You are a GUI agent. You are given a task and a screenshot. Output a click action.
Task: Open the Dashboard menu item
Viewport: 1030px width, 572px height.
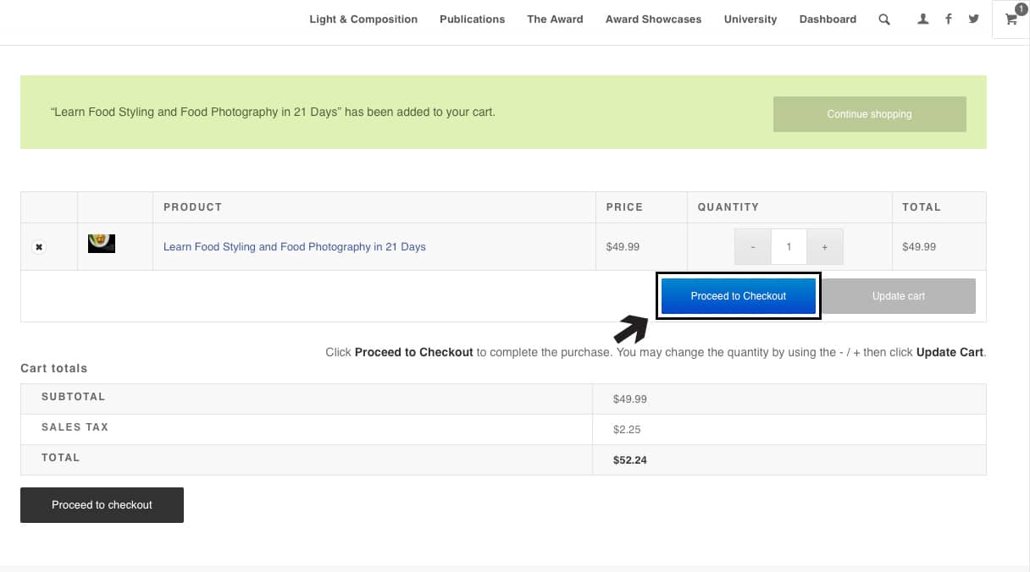[x=828, y=19]
